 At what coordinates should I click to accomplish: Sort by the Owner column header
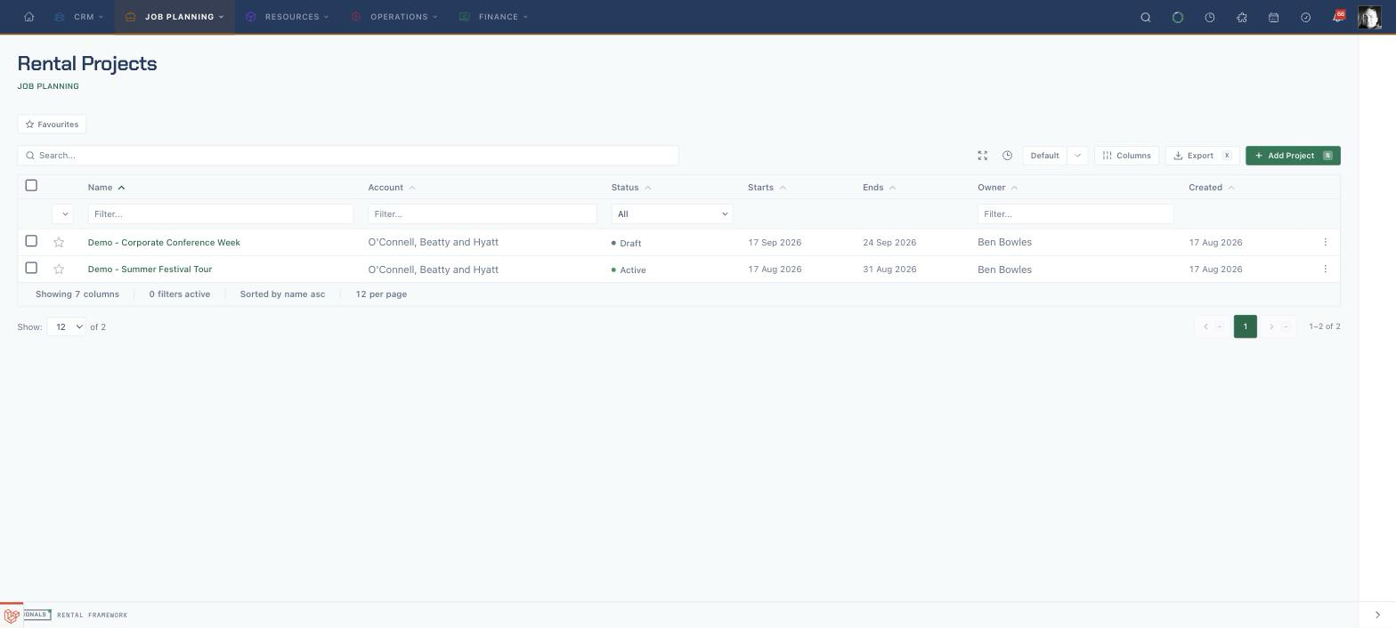pyautogui.click(x=997, y=188)
